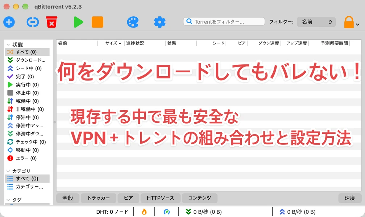The height and width of the screenshot is (217, 365).
Task: Click the download speed 0 B/秒 status
Action: pyautogui.click(x=204, y=212)
